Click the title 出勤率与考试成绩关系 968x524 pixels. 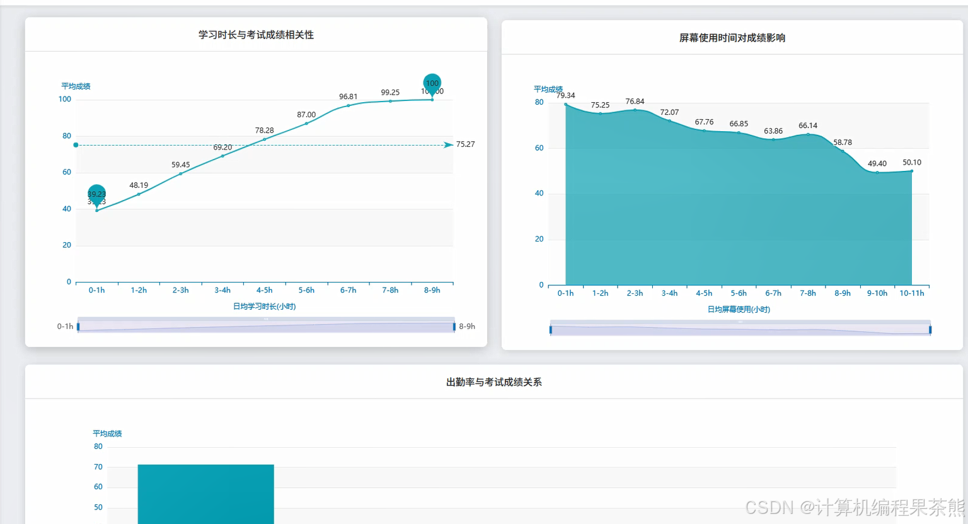click(x=494, y=382)
